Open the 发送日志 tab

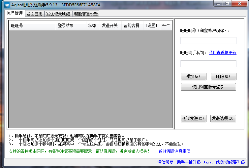34,14
